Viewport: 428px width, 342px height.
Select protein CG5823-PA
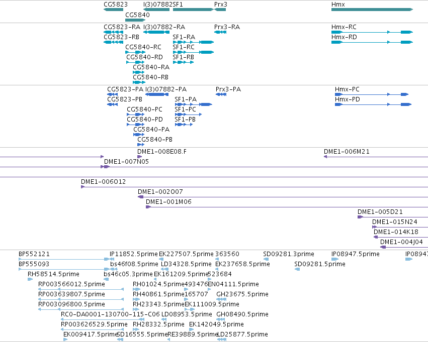[x=113, y=94]
